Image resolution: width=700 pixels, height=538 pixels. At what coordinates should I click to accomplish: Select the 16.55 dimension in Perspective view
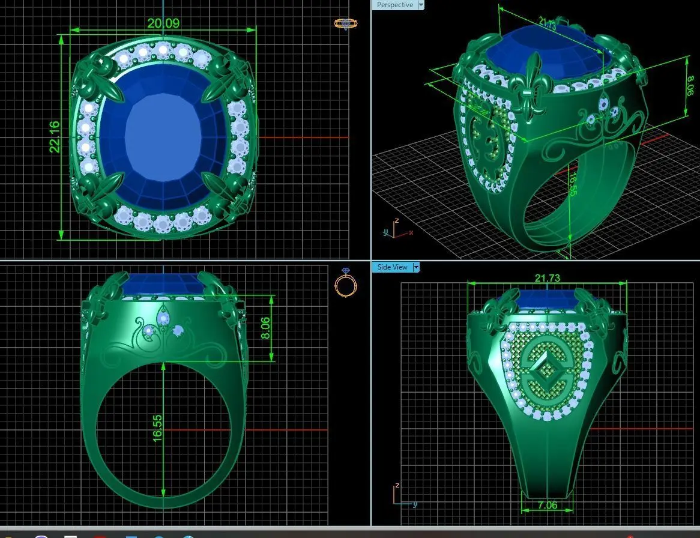pos(573,184)
